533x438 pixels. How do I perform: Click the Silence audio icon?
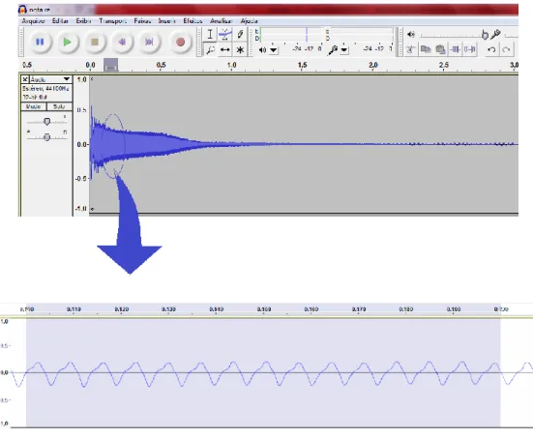[470, 49]
